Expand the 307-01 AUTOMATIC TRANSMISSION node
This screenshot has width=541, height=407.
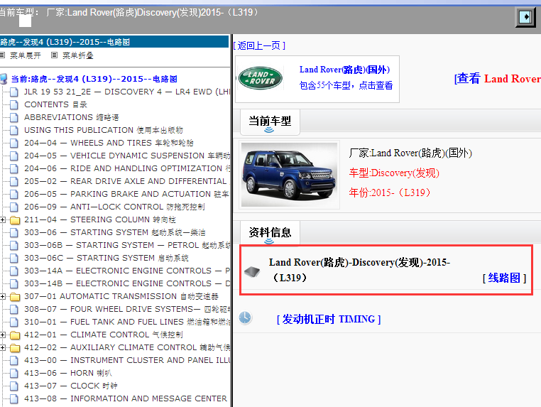[2, 296]
